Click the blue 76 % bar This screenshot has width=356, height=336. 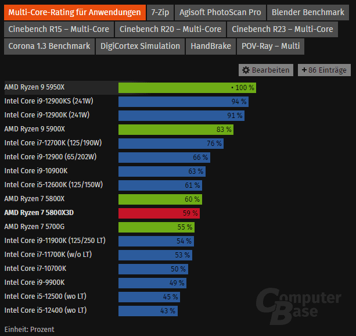tap(171, 144)
